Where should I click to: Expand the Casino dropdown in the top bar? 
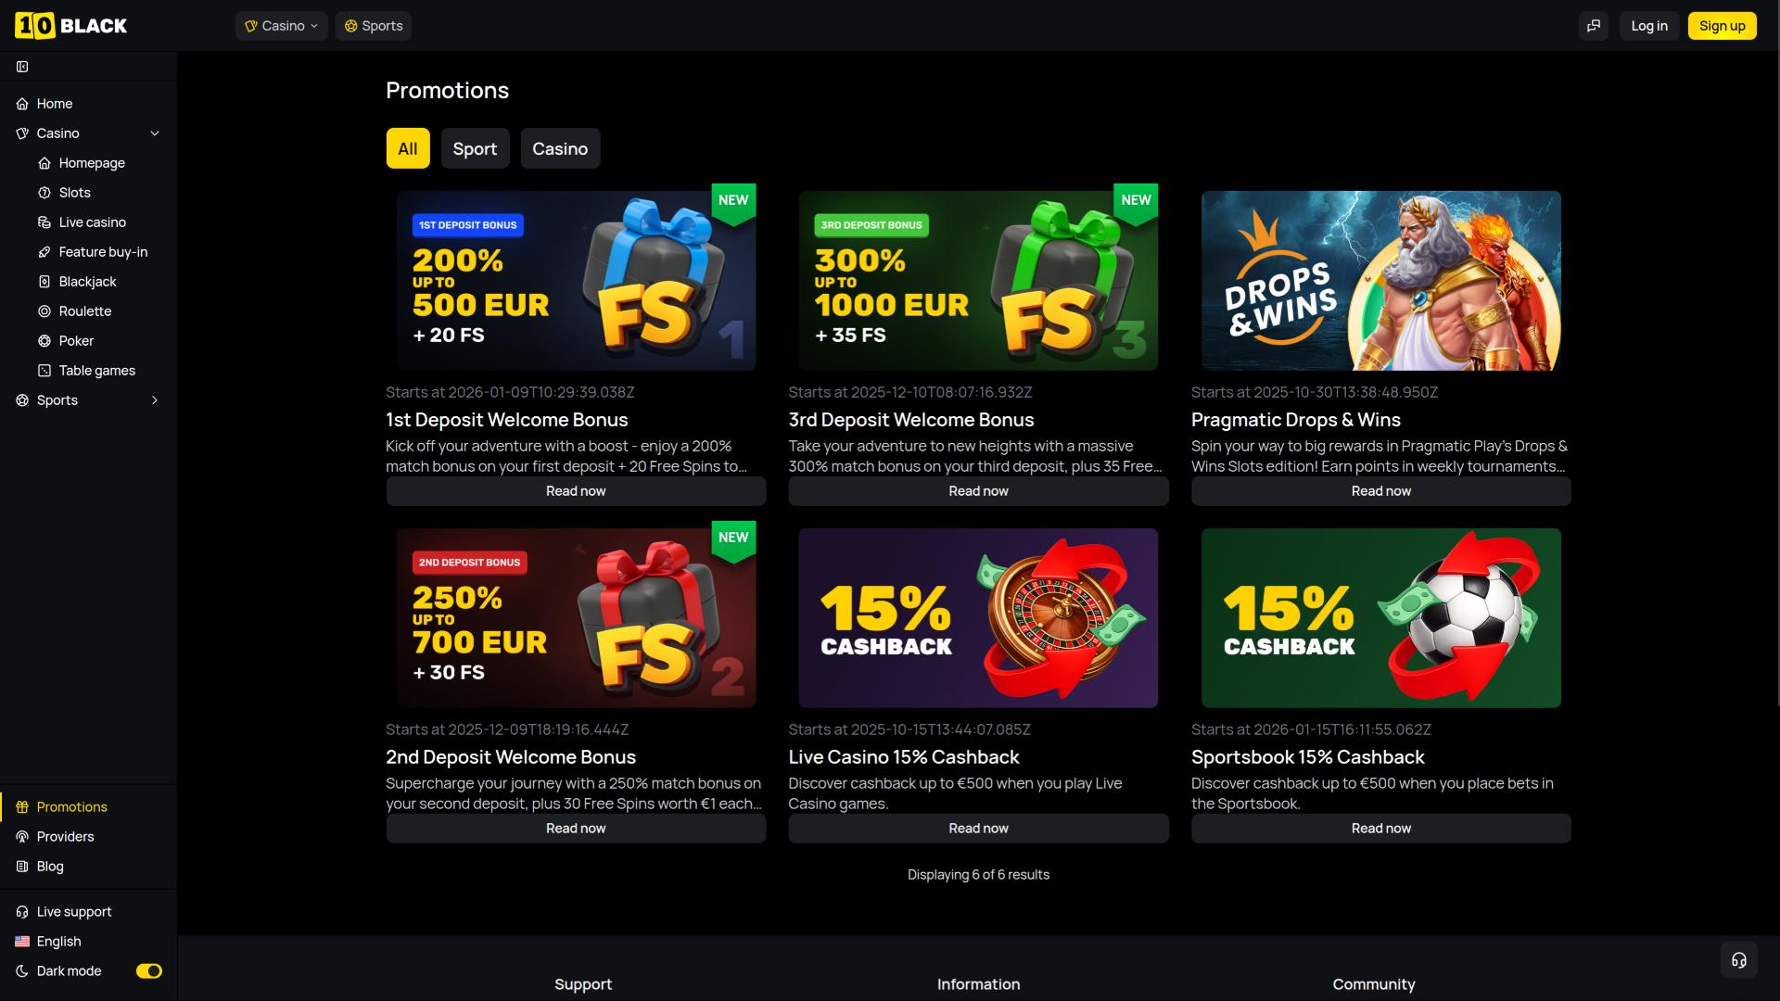click(281, 26)
